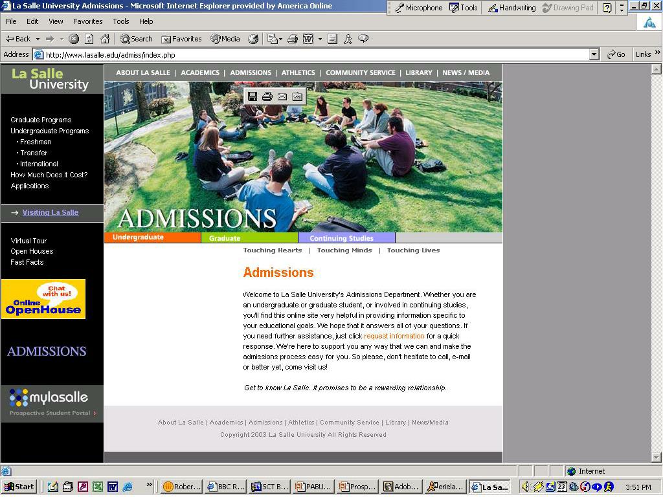The height and width of the screenshot is (497, 663).
Task: Click the page icon in address bar
Action: coord(38,54)
